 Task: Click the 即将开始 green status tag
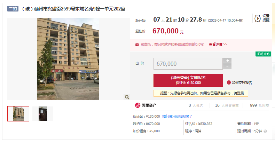coord(263,54)
